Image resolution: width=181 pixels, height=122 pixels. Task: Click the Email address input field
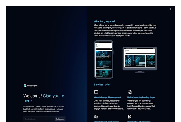39,119
